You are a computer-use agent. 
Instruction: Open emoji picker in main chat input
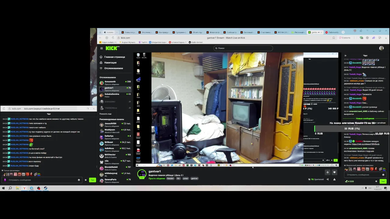tap(383, 175)
